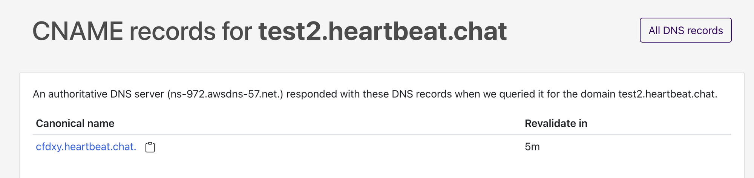The height and width of the screenshot is (178, 754).
Task: Click the word CNAME in the heading
Action: [x=78, y=31]
